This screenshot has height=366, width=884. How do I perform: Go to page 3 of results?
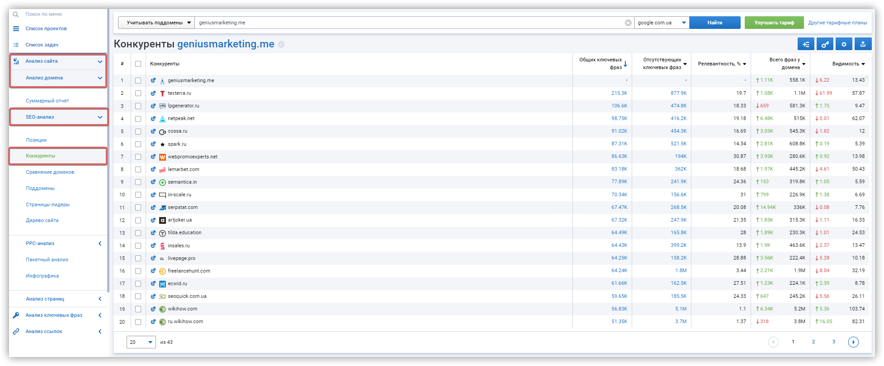click(x=834, y=342)
